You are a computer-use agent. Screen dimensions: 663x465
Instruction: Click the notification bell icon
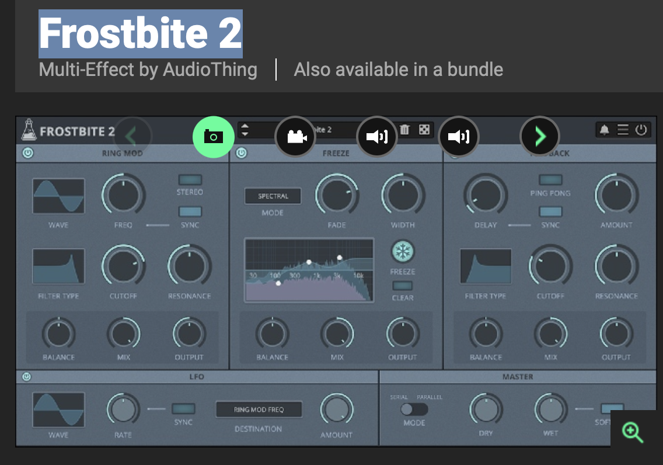[605, 130]
